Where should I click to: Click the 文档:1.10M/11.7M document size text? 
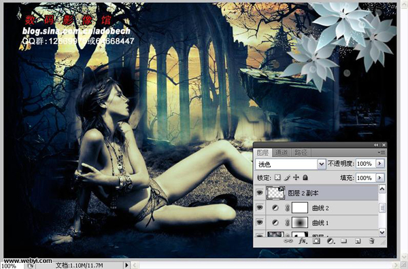[x=79, y=266]
